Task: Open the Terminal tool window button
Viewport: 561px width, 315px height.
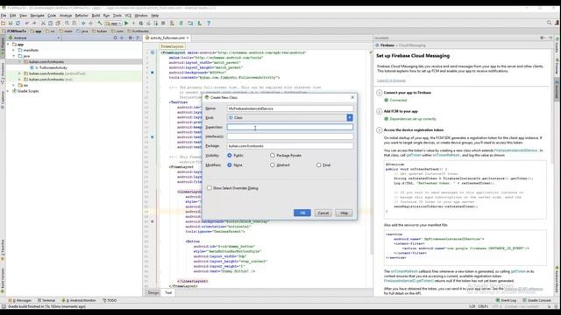Action: pos(46,300)
